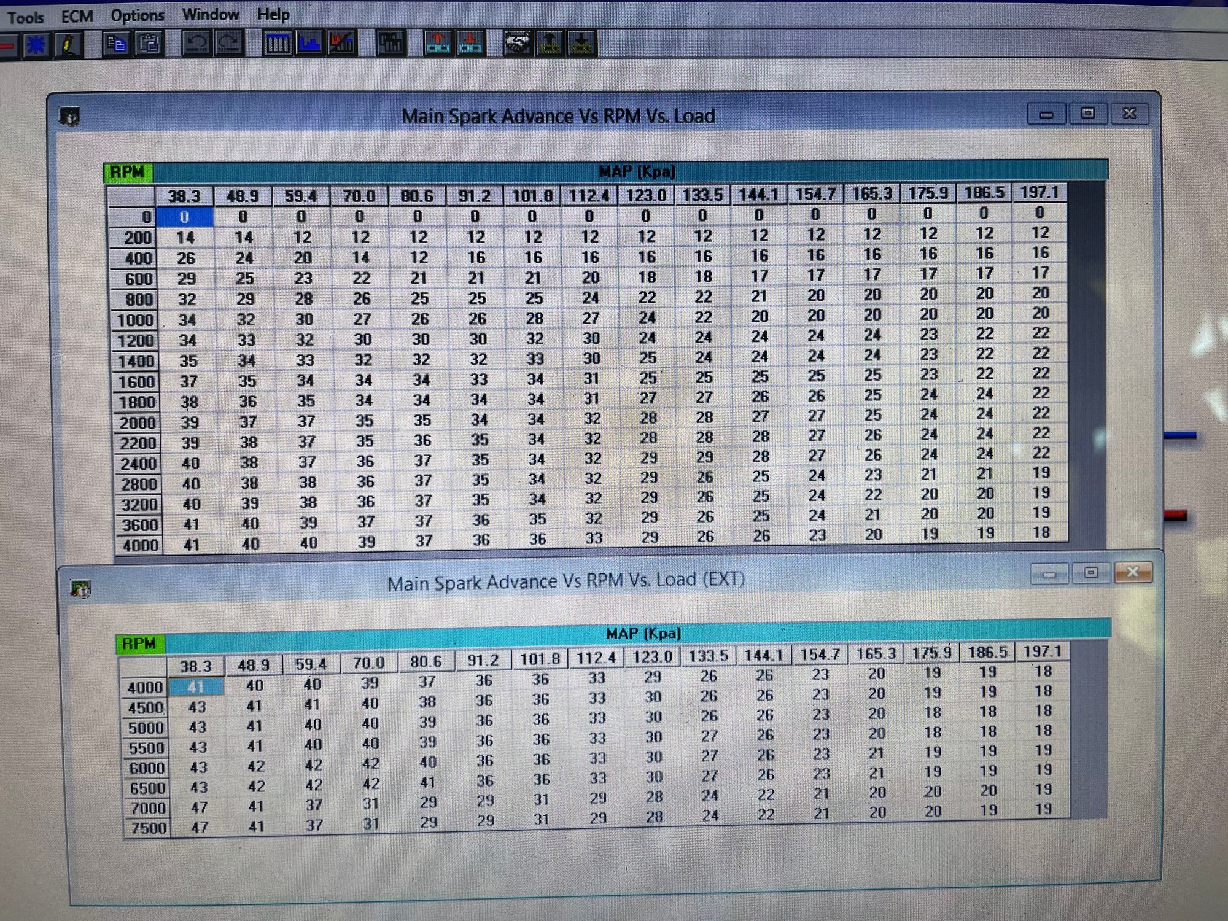Open the table view columns icon
This screenshot has width=1228, height=921.
(x=278, y=44)
